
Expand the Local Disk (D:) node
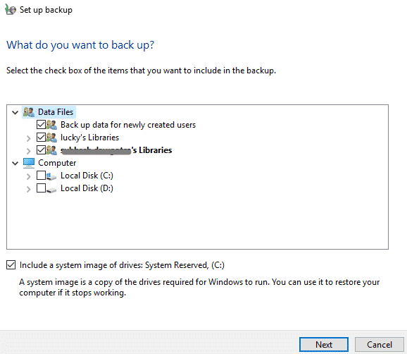point(28,189)
